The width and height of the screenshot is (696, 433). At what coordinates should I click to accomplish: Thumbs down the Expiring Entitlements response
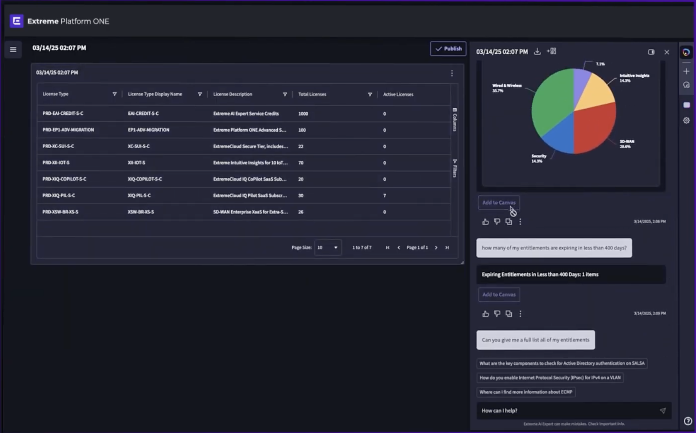tap(497, 314)
